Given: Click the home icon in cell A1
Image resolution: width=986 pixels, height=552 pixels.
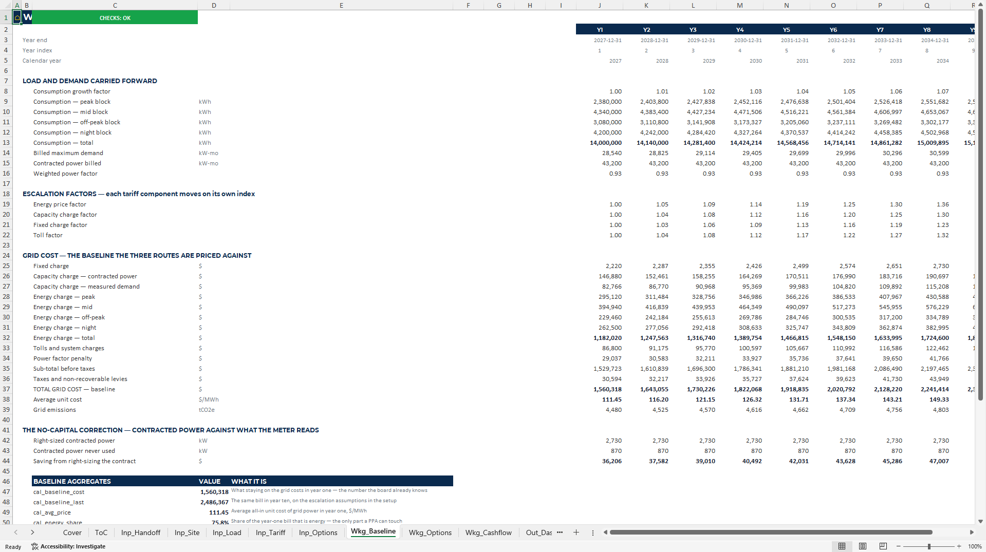Looking at the screenshot, I should 17,17.
